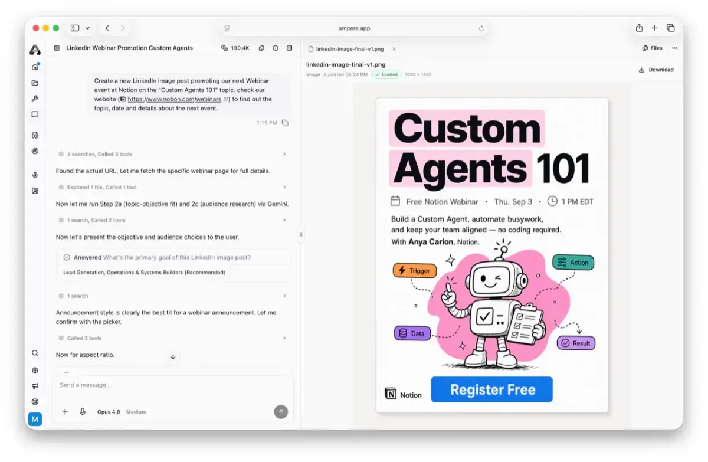Open the Home icon in the sidebar
Viewport: 708px width, 462px height.
pos(35,67)
